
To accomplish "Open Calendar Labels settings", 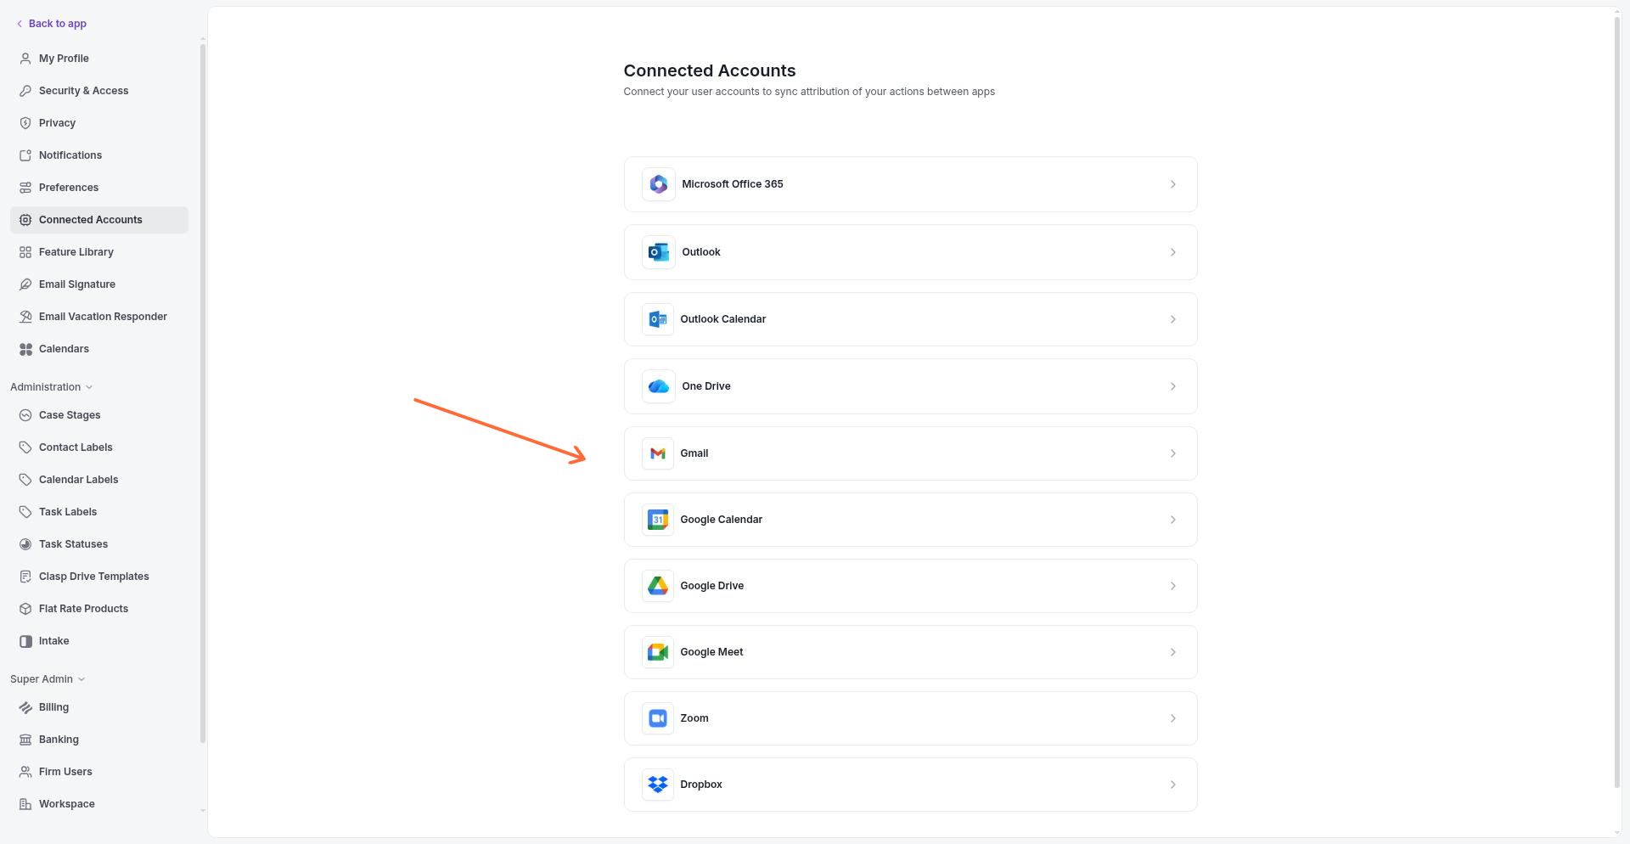I will click(99, 480).
